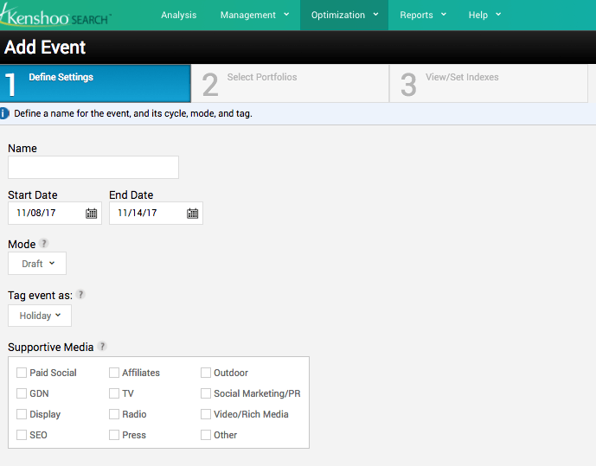Click the Supportive Media label
Image resolution: width=596 pixels, height=466 pixels.
pyautogui.click(x=50, y=348)
